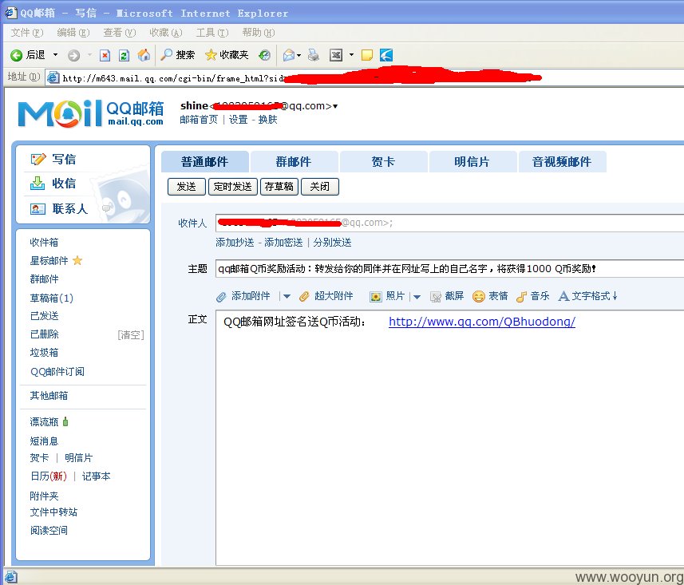Screen dimensions: 684x585
Task: Click the 添加密送 link
Action: point(283,243)
